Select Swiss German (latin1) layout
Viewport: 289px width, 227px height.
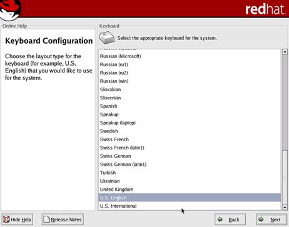(190, 164)
